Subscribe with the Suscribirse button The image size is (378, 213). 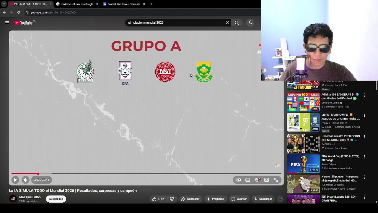tap(56, 199)
